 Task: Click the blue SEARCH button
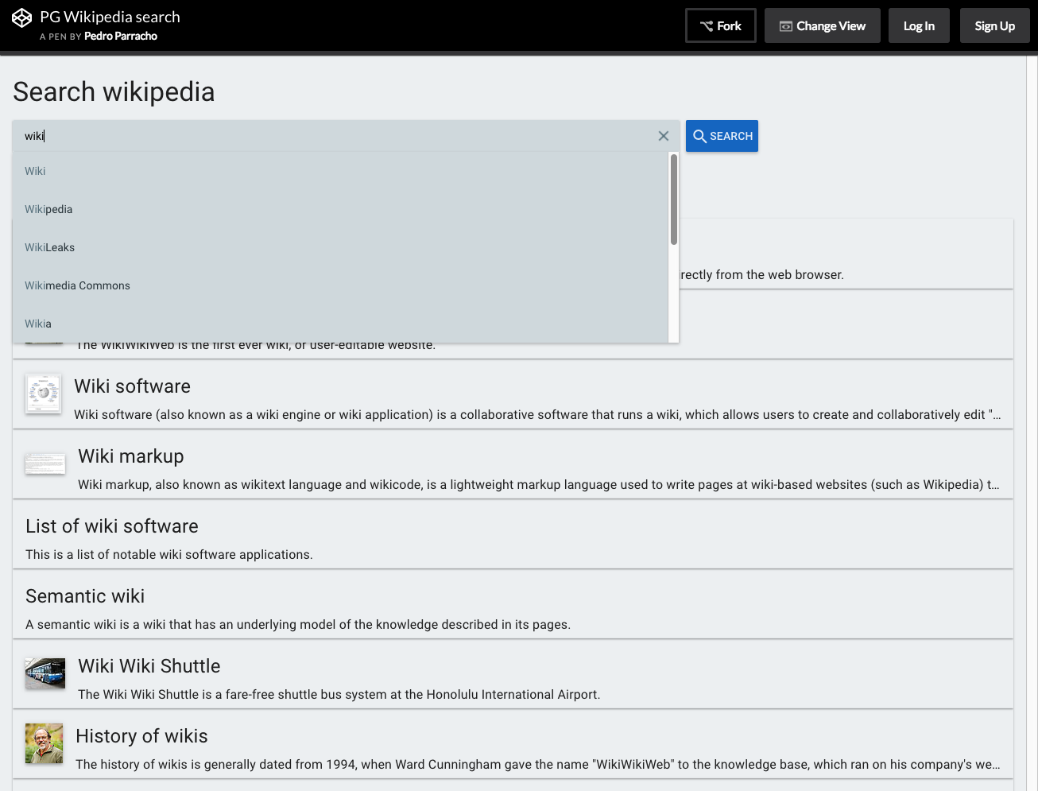coord(722,136)
